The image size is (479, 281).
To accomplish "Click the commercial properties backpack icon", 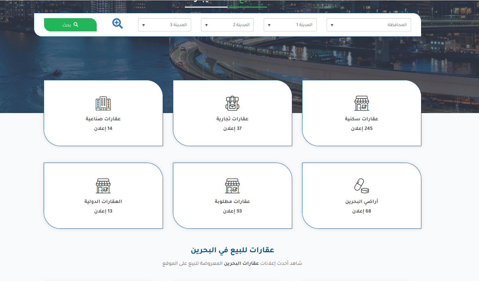I will tap(232, 103).
